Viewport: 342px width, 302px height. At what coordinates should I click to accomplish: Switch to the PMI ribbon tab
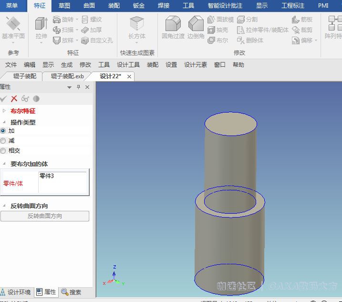(x=323, y=5)
